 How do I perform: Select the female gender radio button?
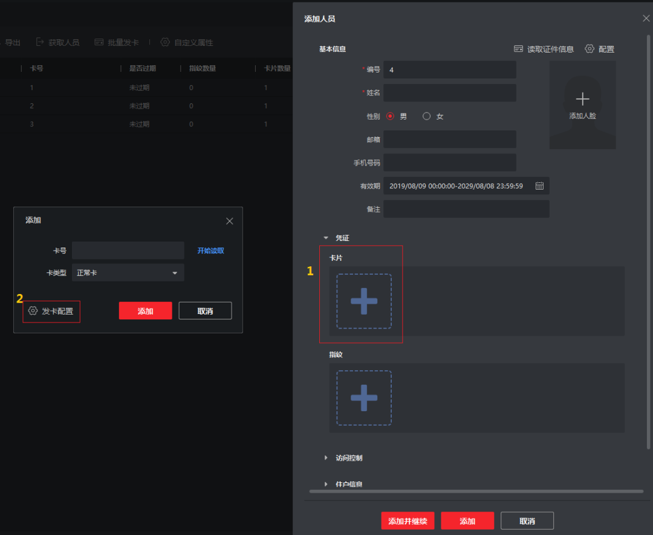click(x=427, y=117)
